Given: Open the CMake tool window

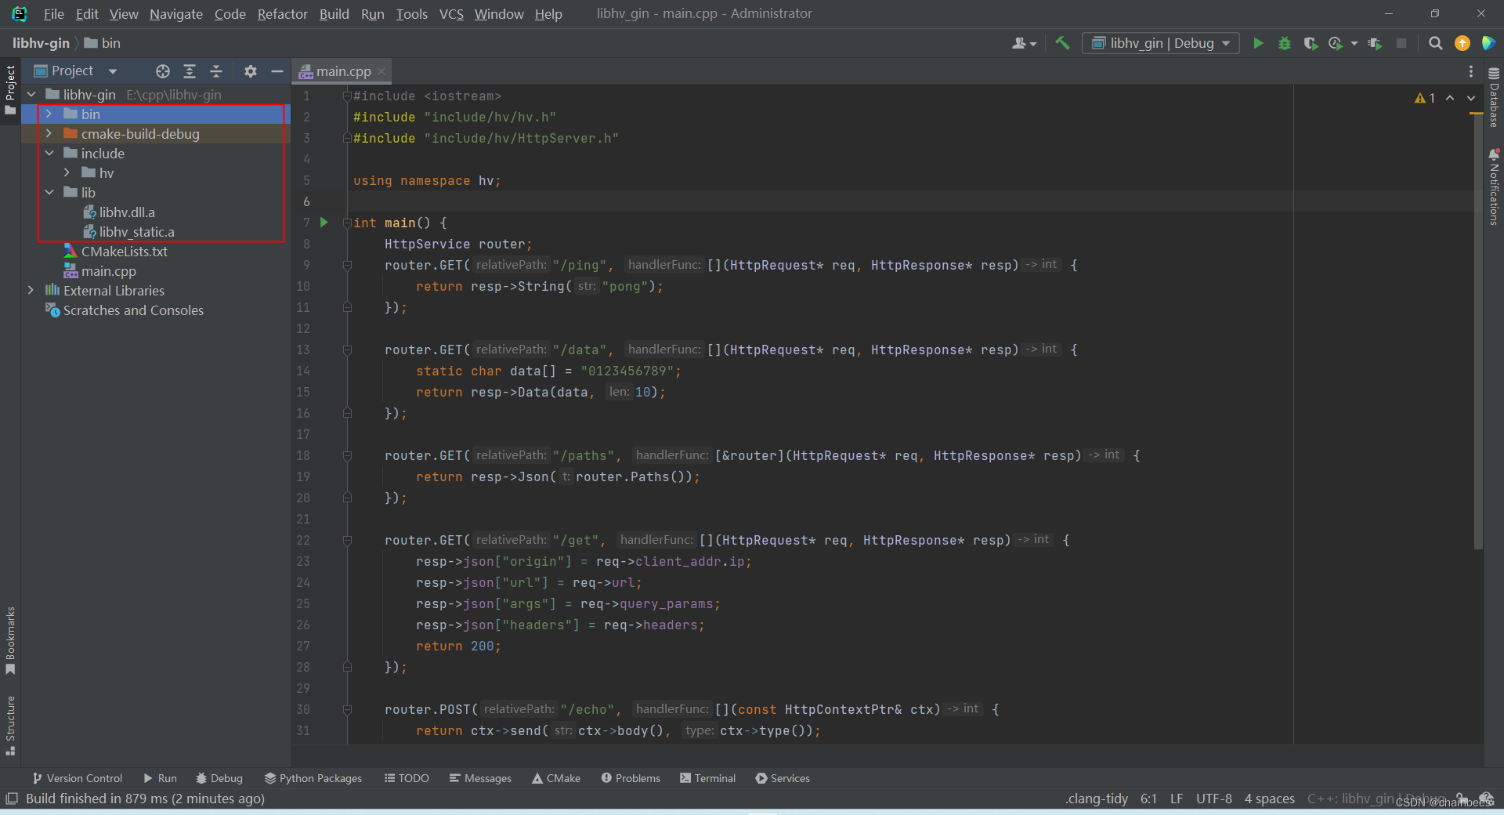Looking at the screenshot, I should 556,778.
